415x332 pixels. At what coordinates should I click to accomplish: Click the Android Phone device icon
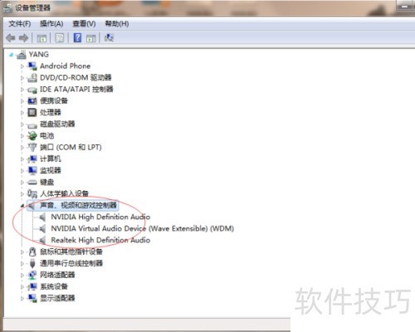(32, 66)
